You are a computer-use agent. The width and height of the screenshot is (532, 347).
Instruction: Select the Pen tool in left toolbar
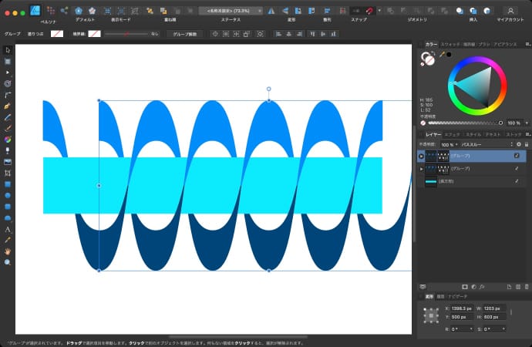point(8,105)
